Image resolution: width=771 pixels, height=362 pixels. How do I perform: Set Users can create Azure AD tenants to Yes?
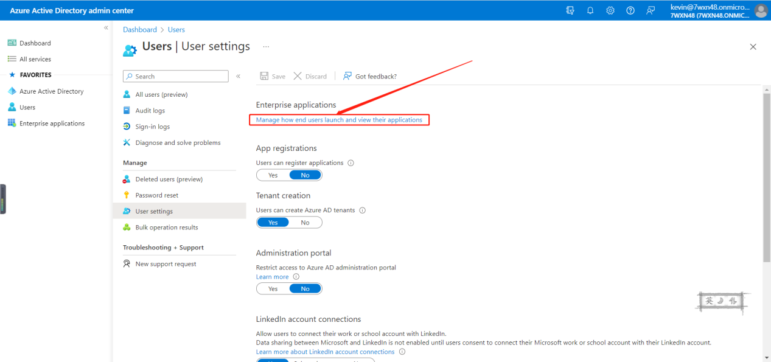[x=273, y=223]
